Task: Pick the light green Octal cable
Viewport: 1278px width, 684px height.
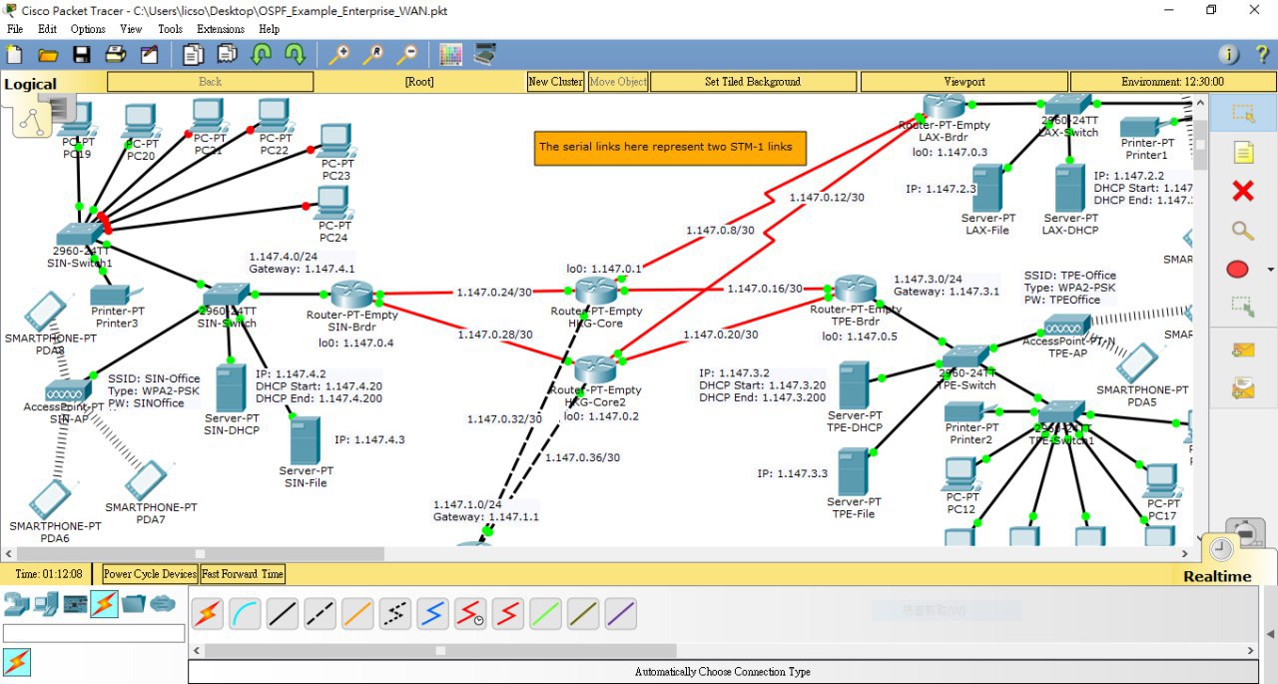Action: pyautogui.click(x=545, y=614)
